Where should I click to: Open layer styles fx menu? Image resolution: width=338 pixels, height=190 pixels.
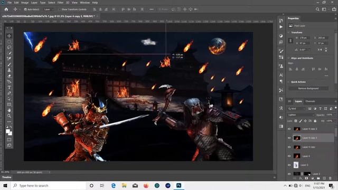301,178
